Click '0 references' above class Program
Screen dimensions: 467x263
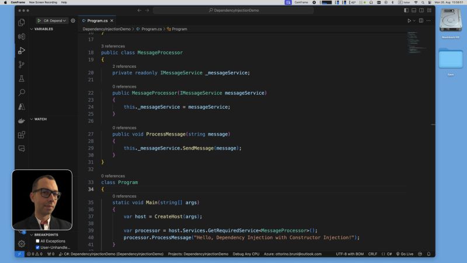click(x=113, y=176)
